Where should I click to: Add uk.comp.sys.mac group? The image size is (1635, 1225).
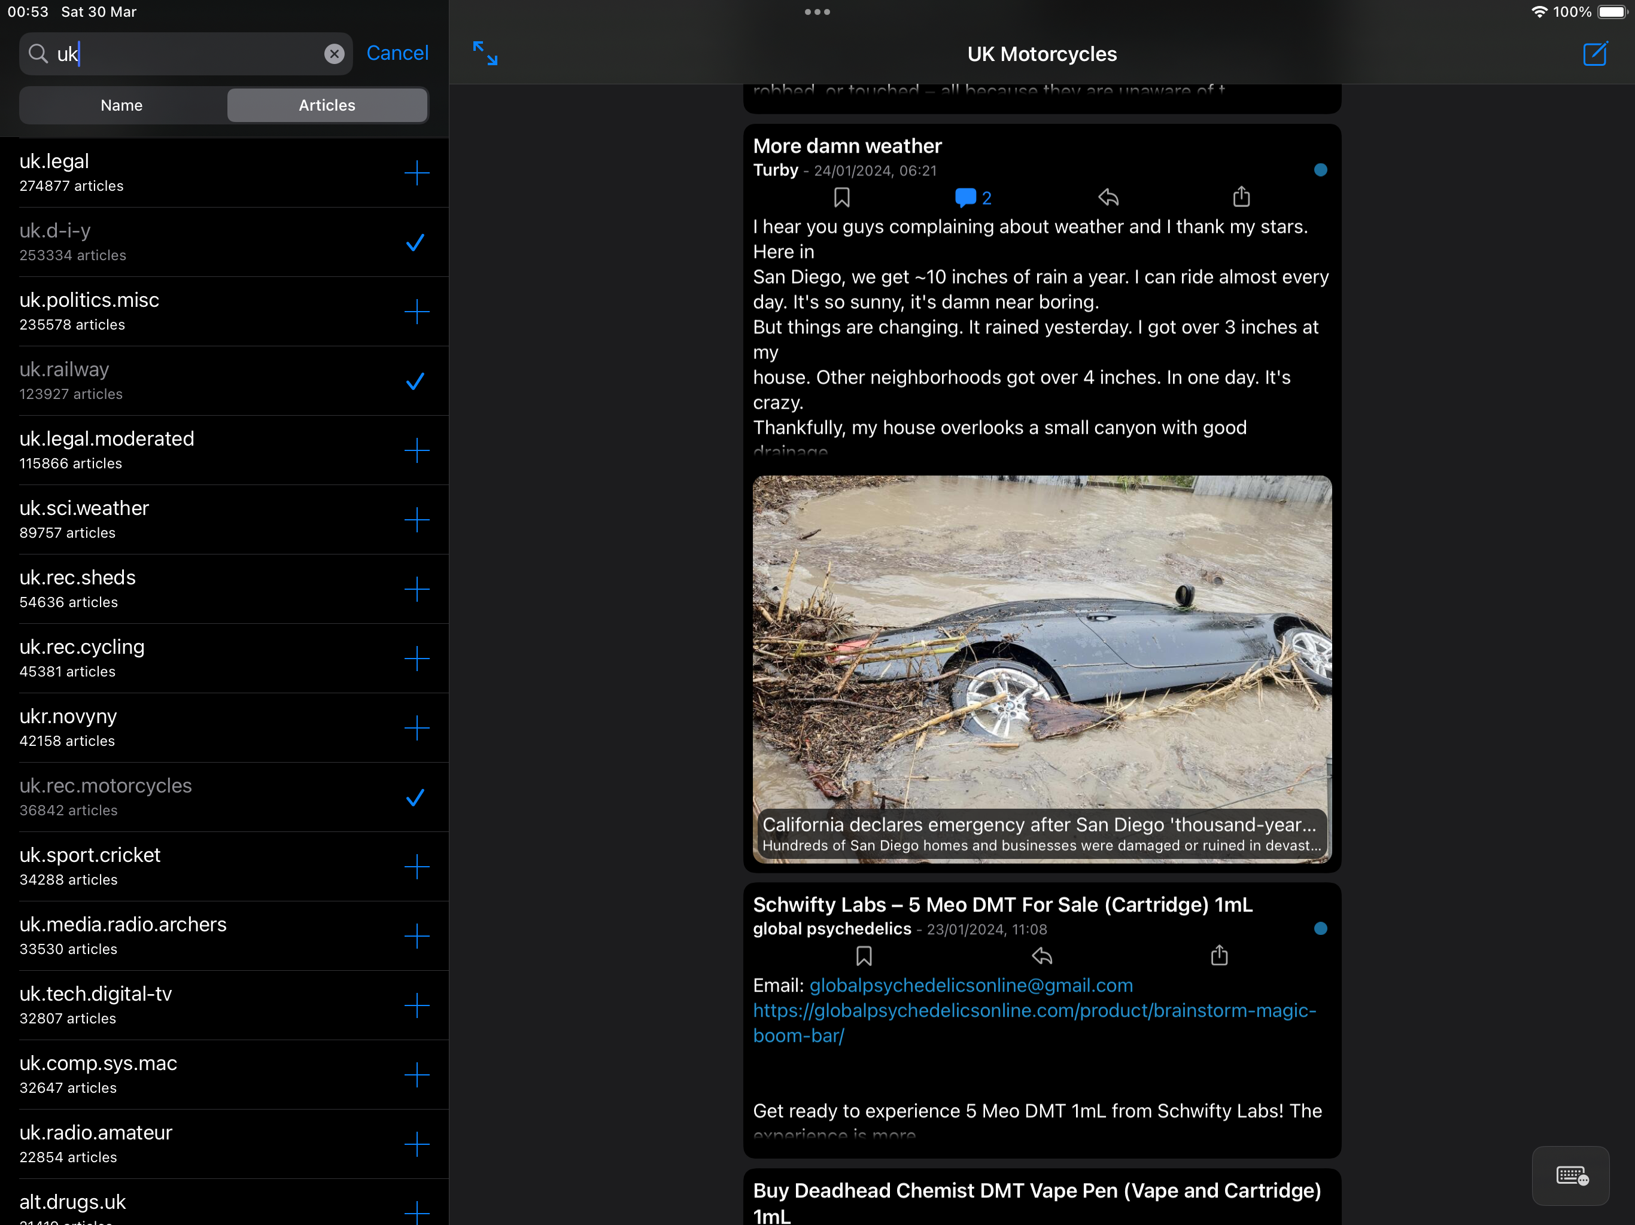[x=417, y=1075]
